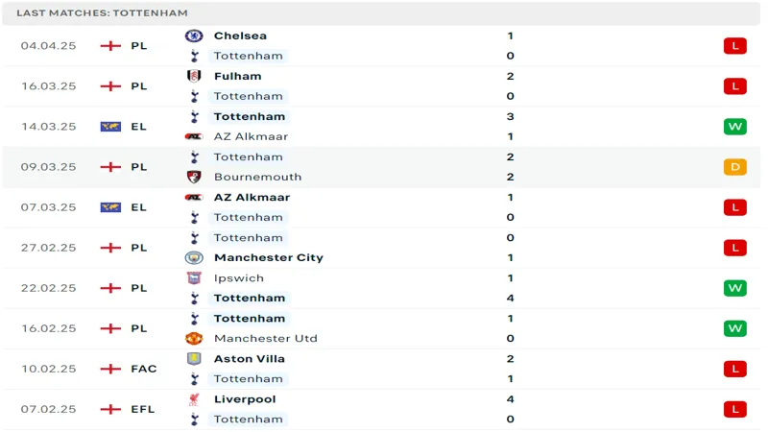Open the Aston Villa team link

pyautogui.click(x=250, y=358)
